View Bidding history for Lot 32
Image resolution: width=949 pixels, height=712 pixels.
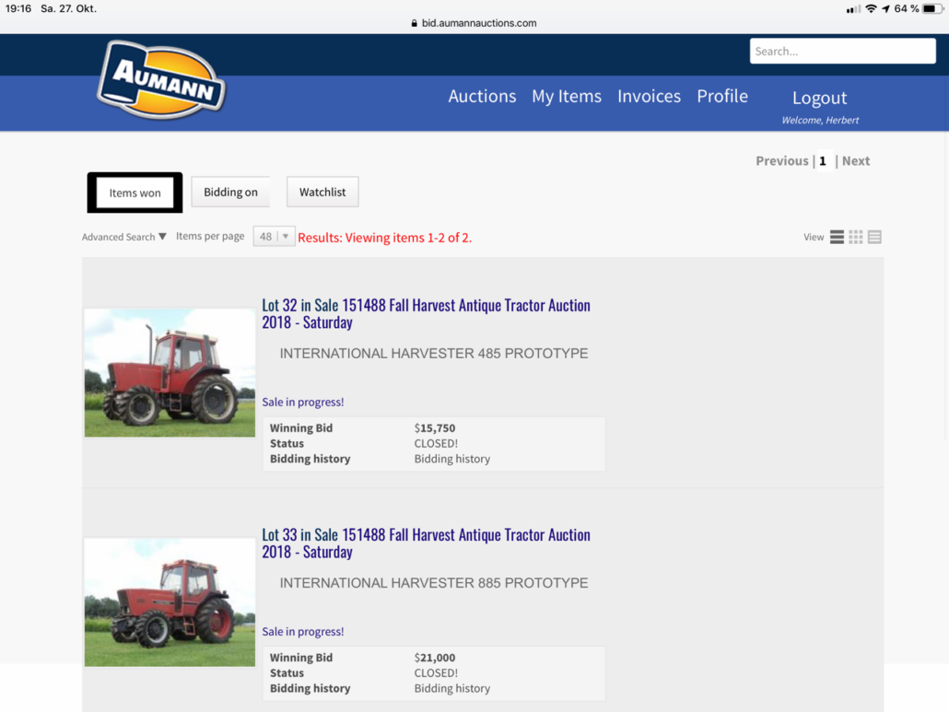452,459
